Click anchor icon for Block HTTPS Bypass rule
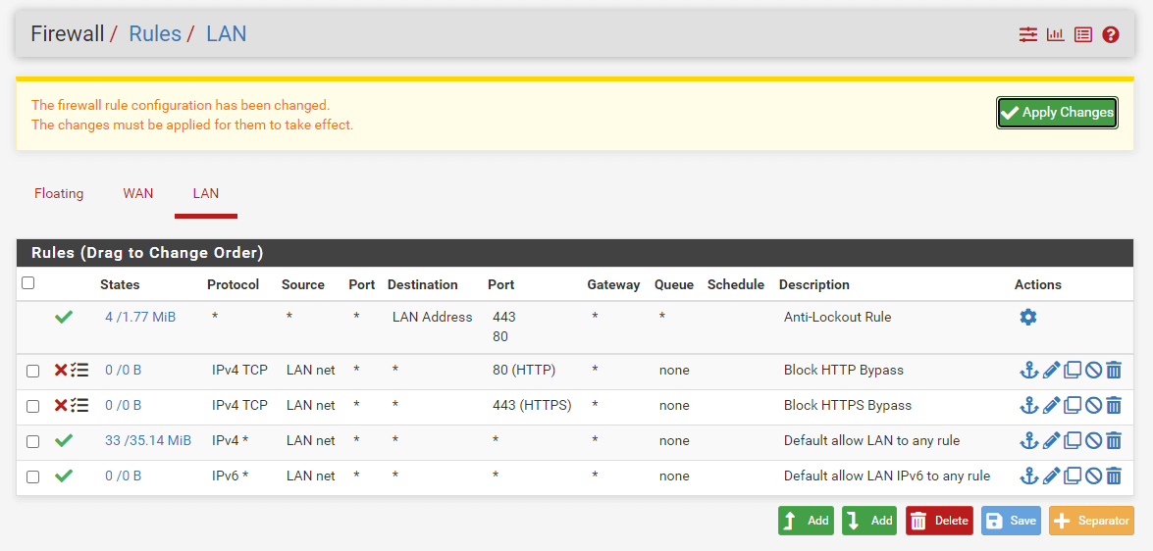 point(1028,405)
